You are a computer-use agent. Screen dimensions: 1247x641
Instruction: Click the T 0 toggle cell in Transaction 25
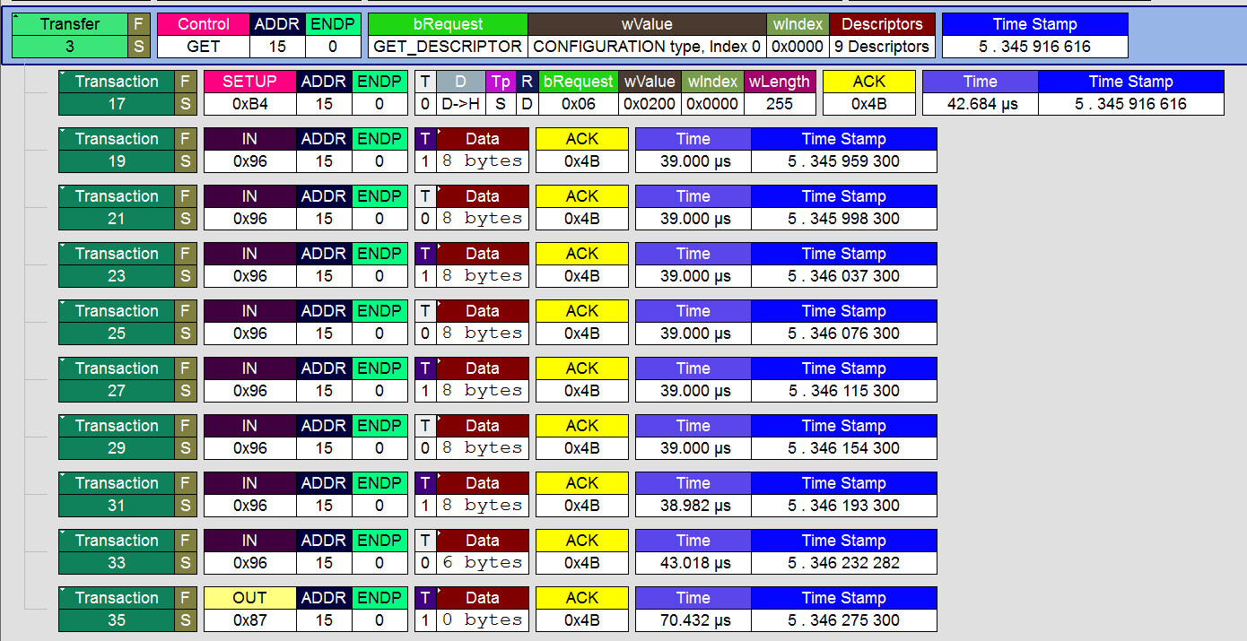click(x=425, y=322)
